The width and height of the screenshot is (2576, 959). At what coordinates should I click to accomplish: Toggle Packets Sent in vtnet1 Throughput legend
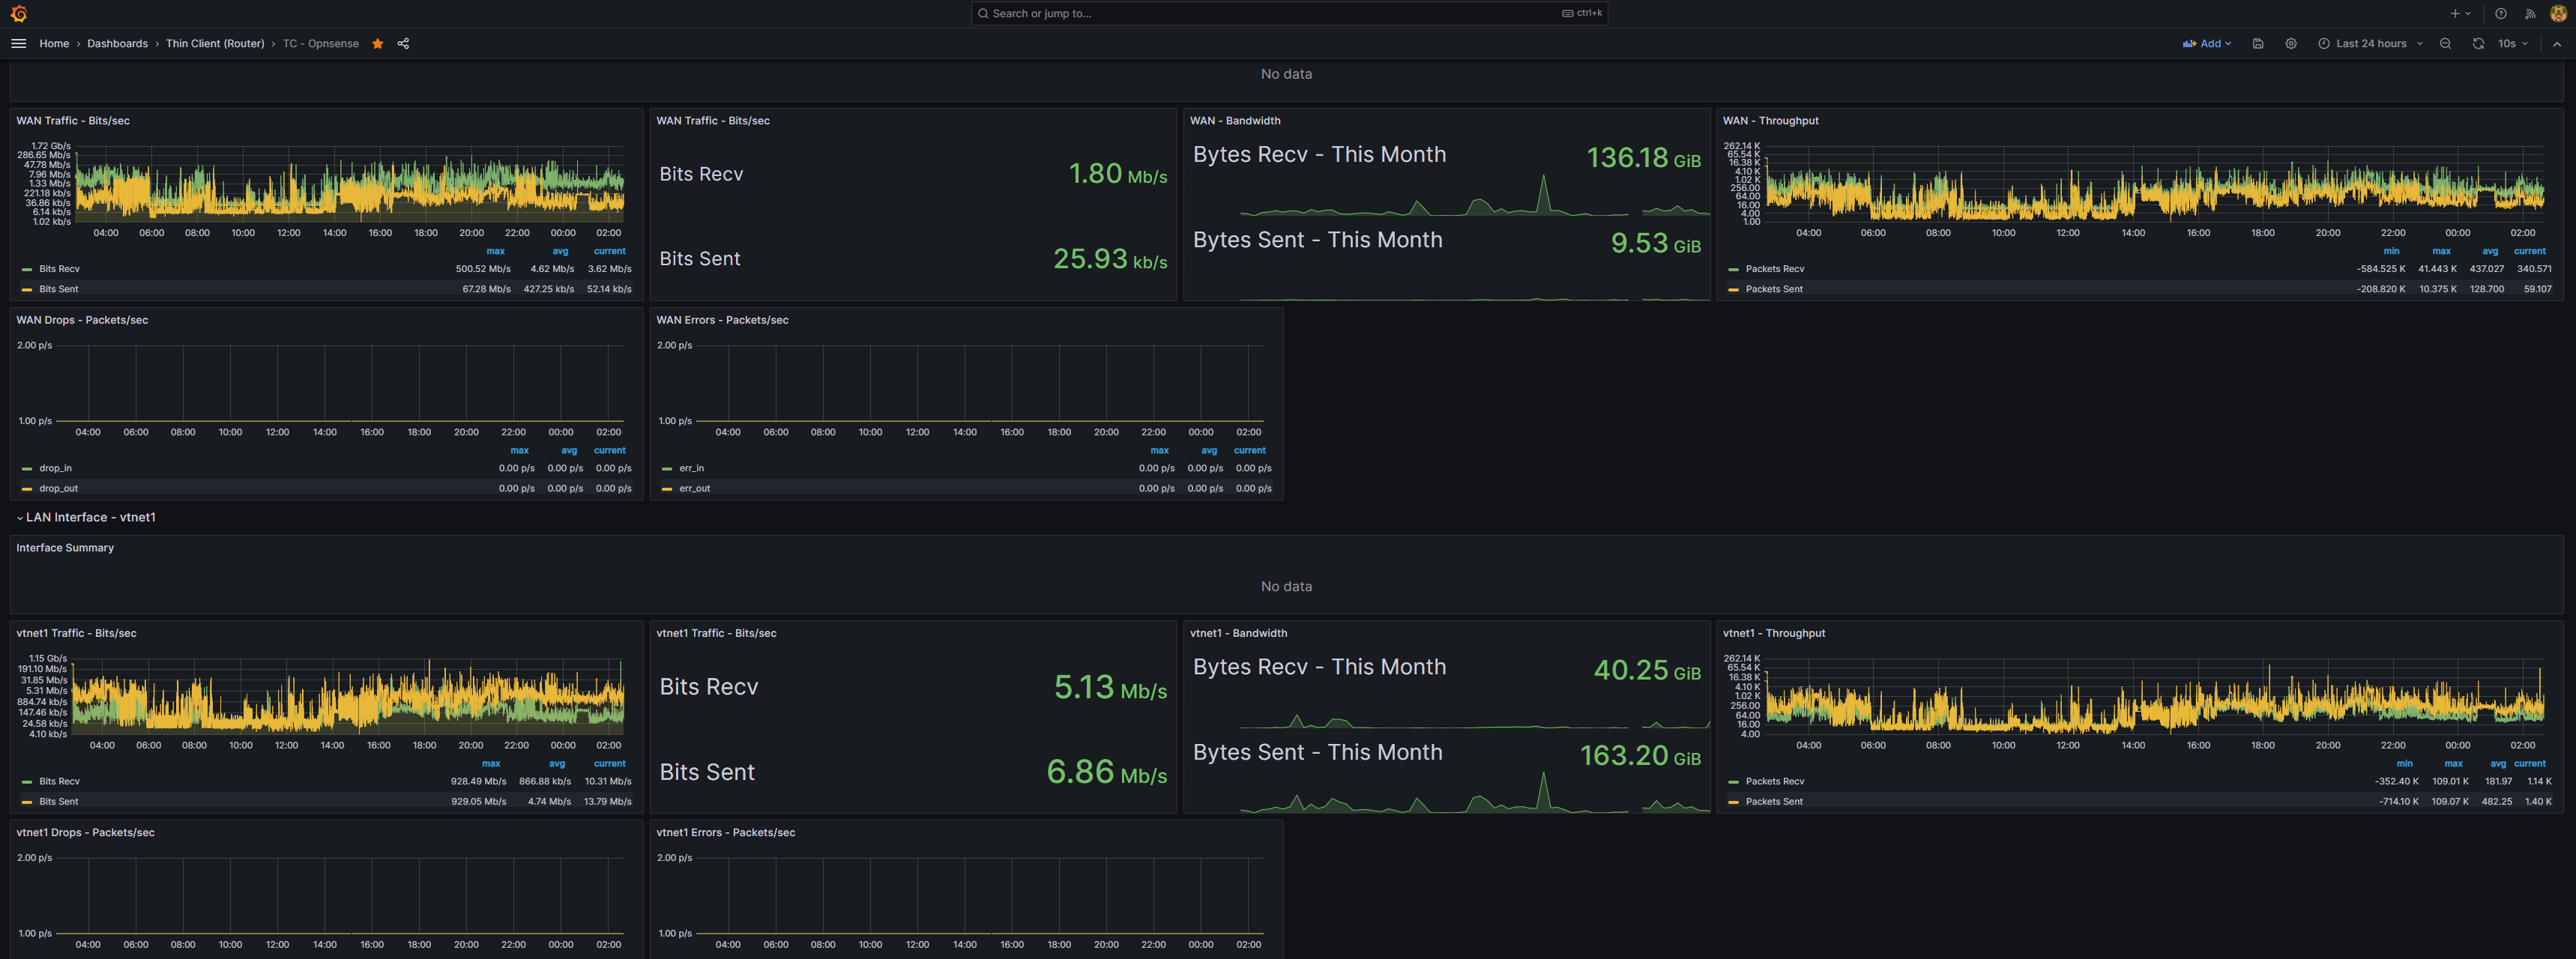1773,802
